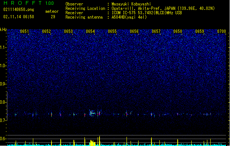Image resolution: width=230 pixels, height=146 pixels.
Task: Click the meteor label
Action: click(x=52, y=11)
